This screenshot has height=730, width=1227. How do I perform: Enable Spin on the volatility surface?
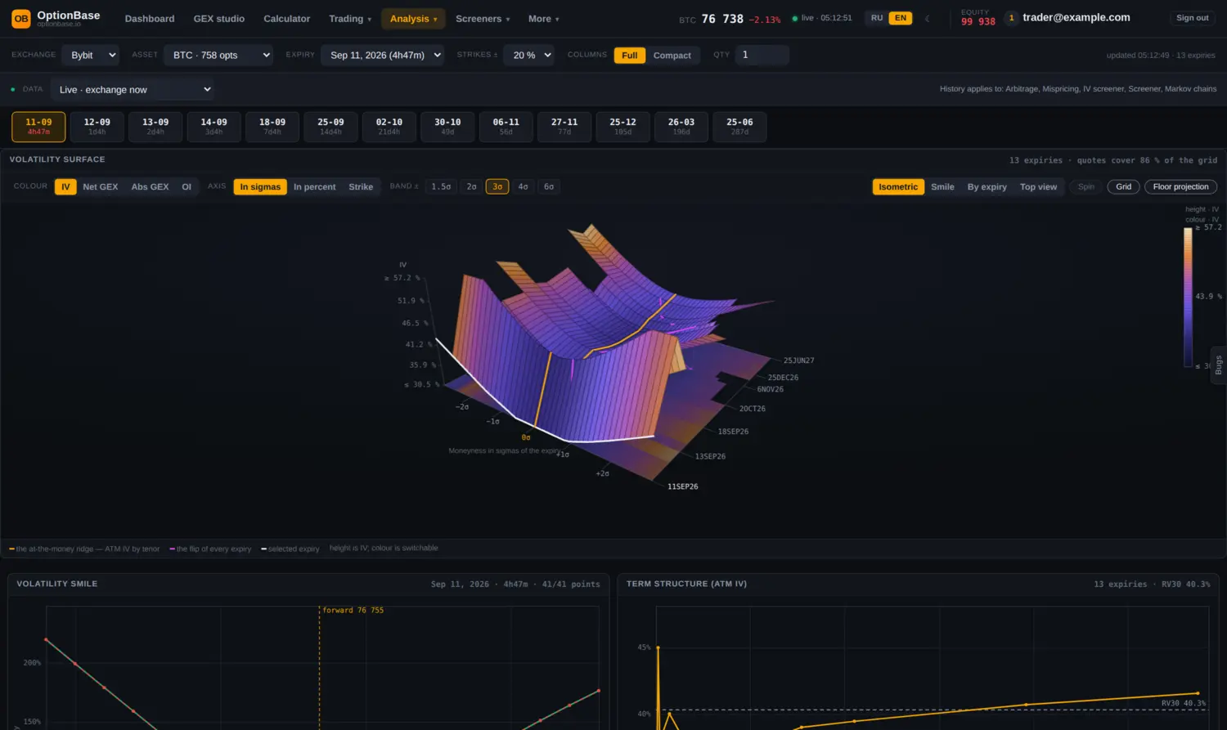[1086, 187]
